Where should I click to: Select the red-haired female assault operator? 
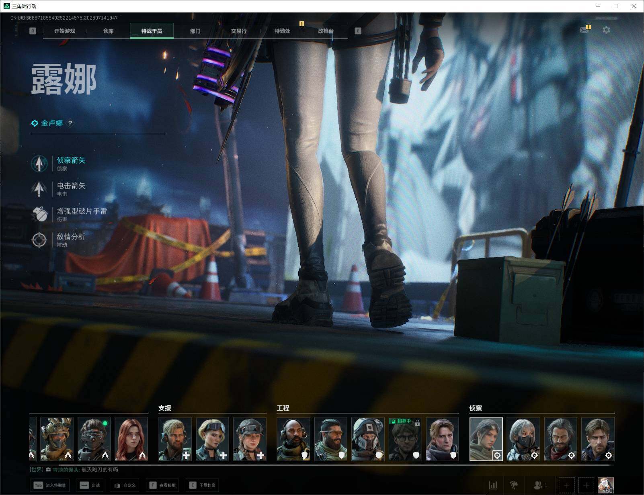click(131, 439)
